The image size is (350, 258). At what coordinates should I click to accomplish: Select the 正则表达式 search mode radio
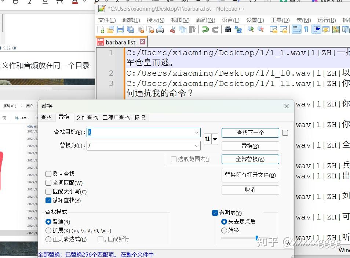tap(48, 240)
